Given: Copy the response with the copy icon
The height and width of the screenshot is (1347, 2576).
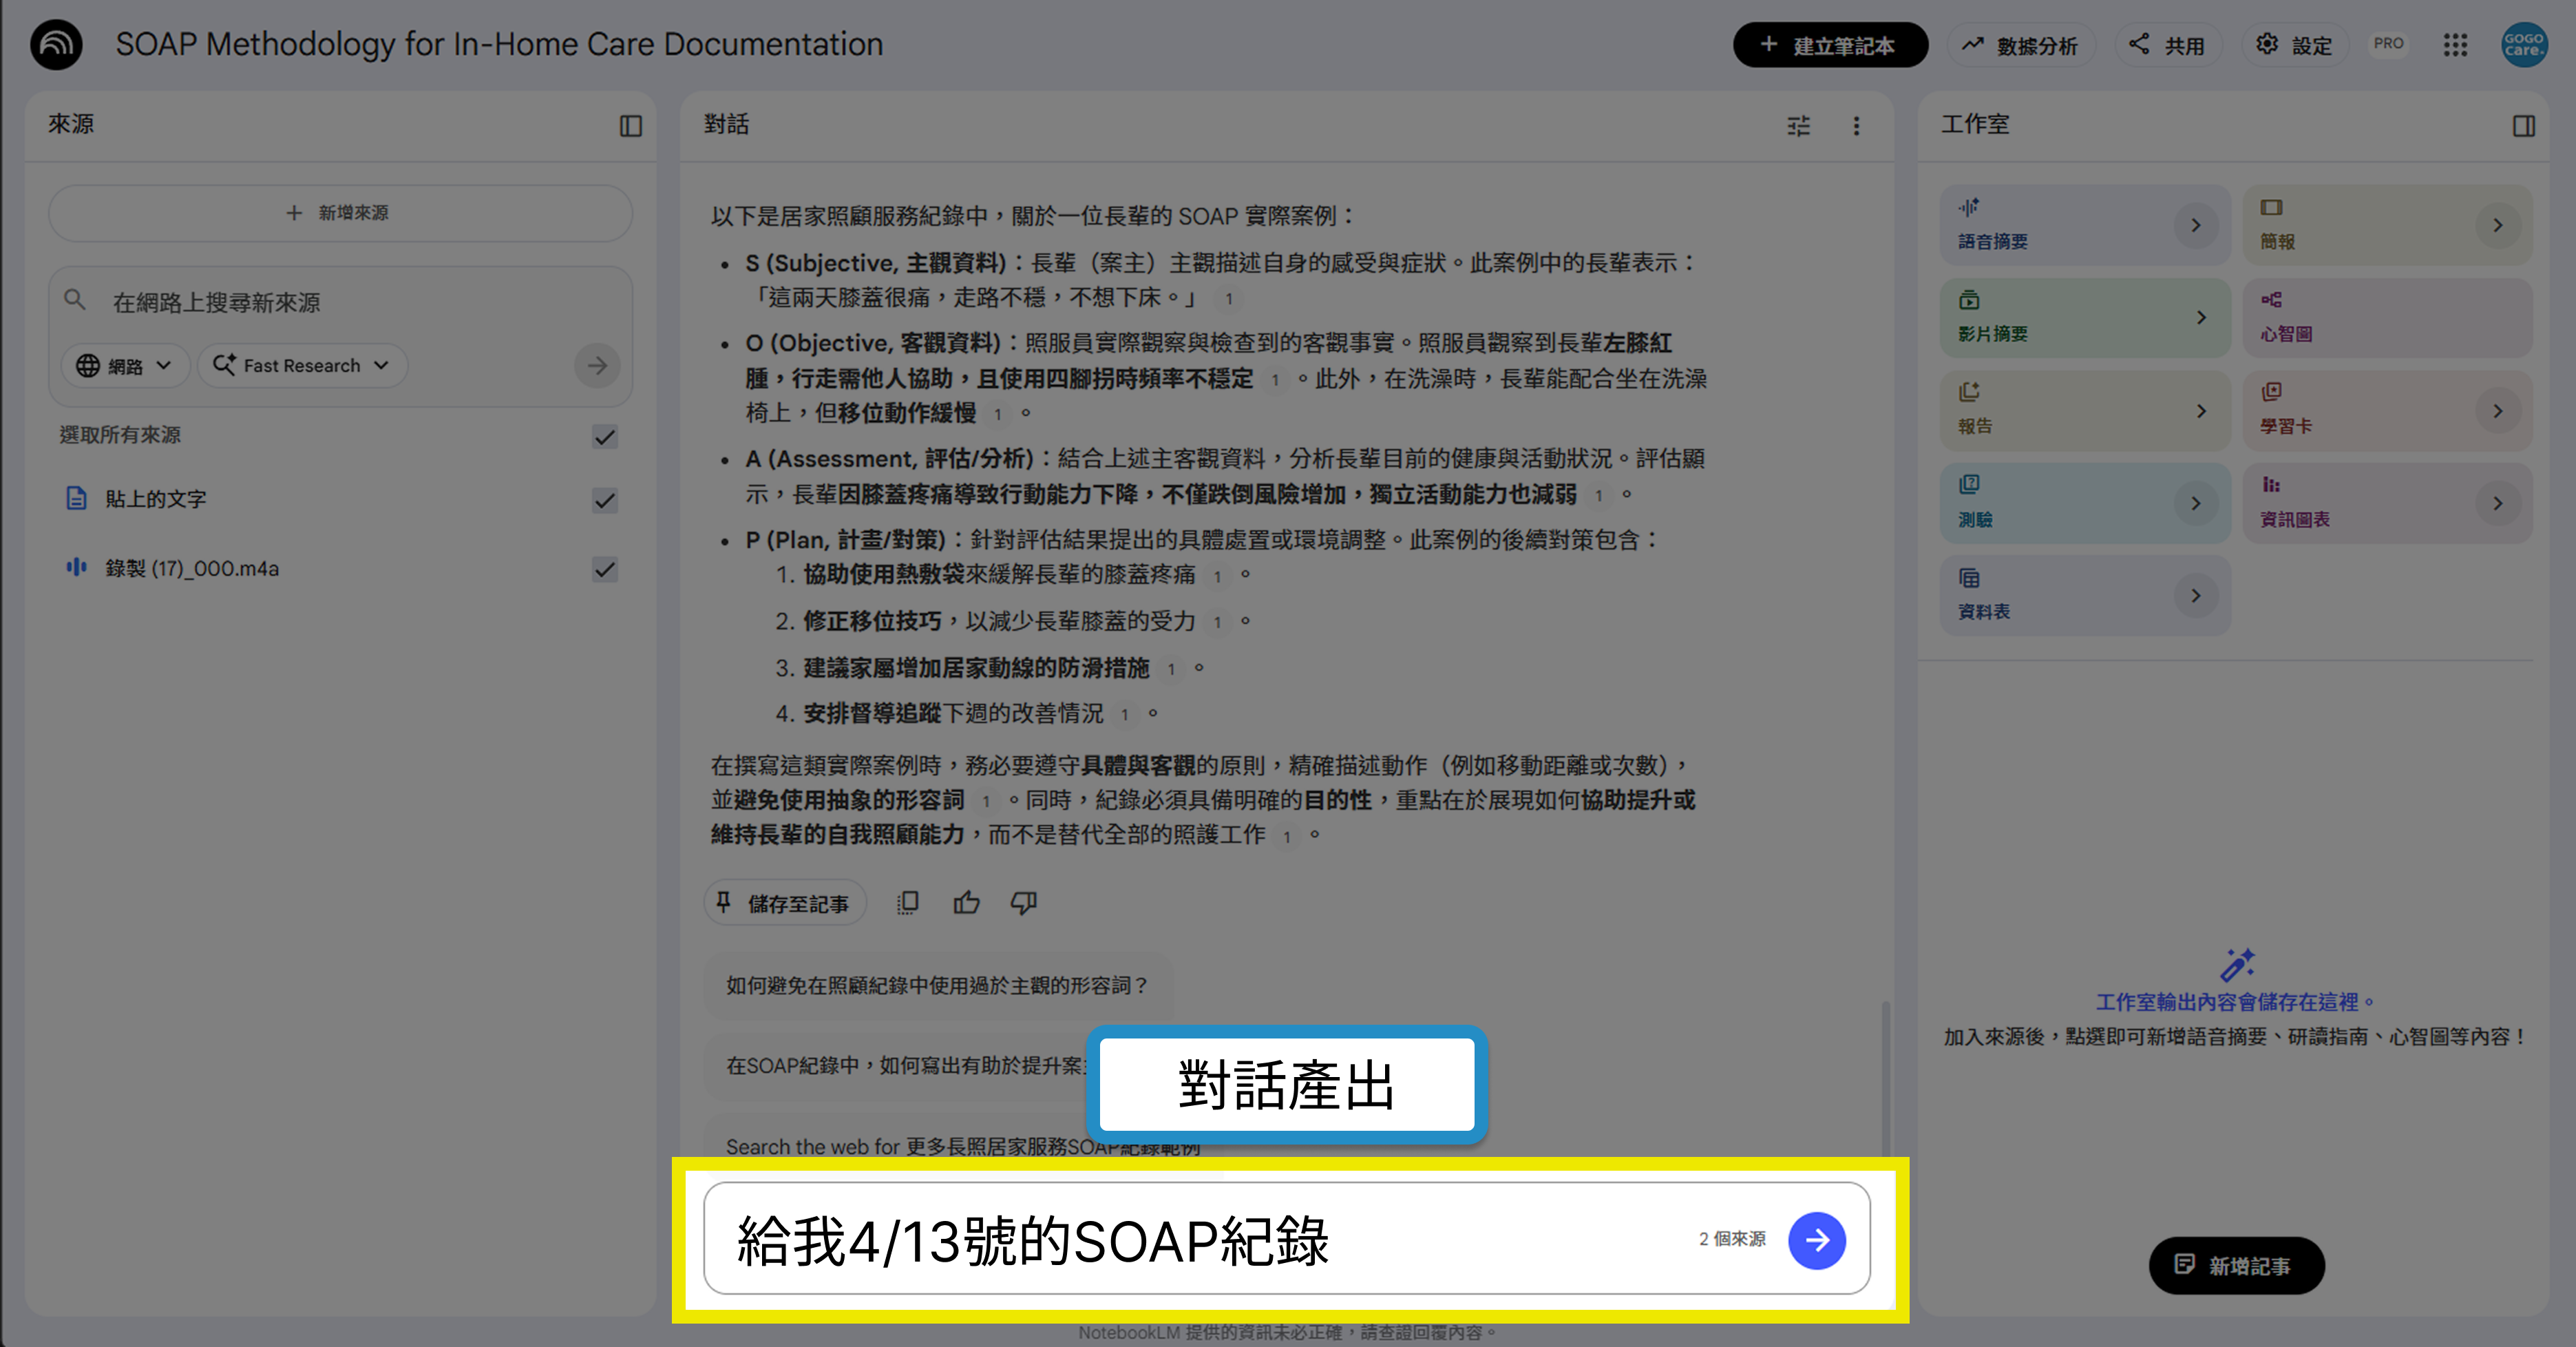Looking at the screenshot, I should click(x=908, y=903).
